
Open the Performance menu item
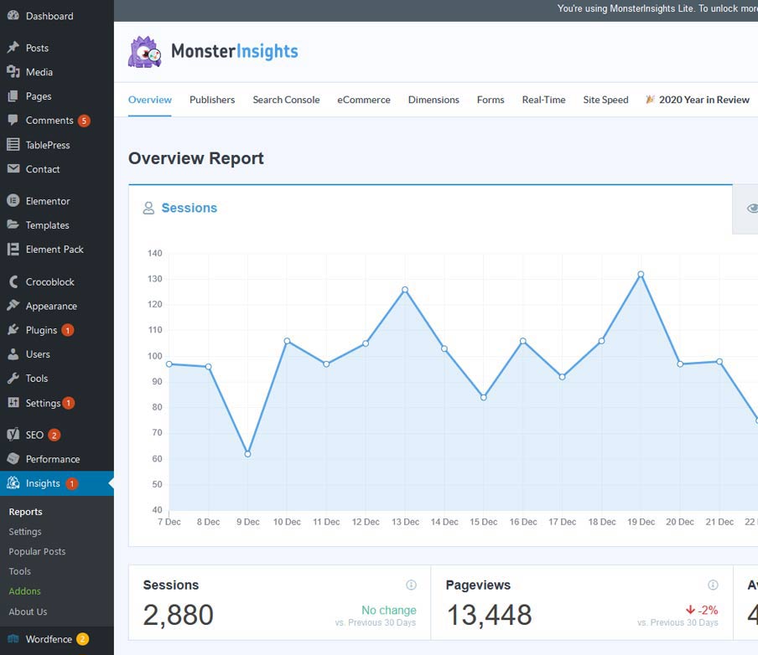[x=57, y=459]
